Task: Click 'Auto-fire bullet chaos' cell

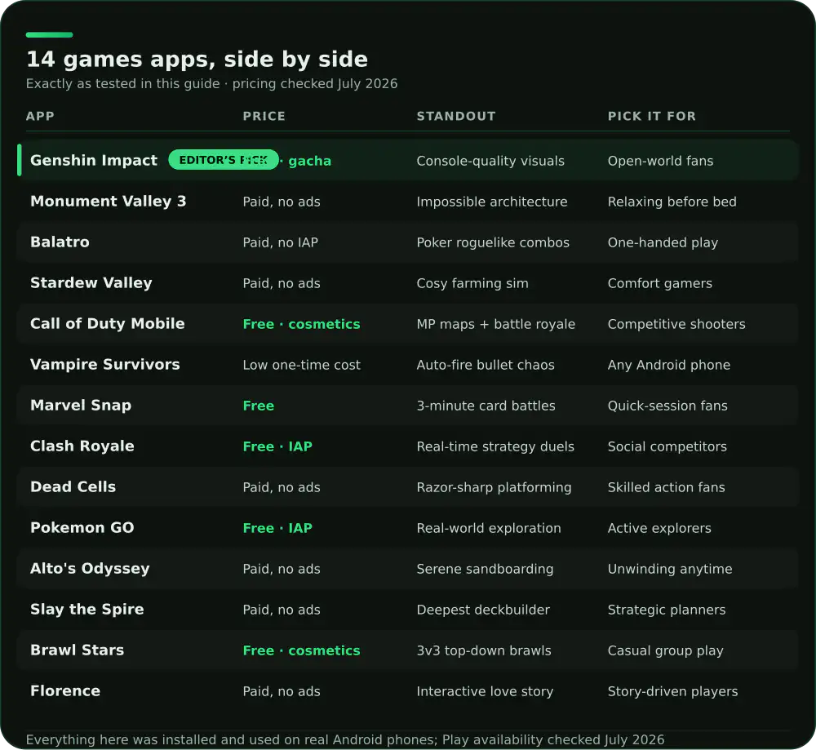Action: (x=485, y=365)
